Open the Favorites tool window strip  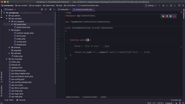point(1,91)
